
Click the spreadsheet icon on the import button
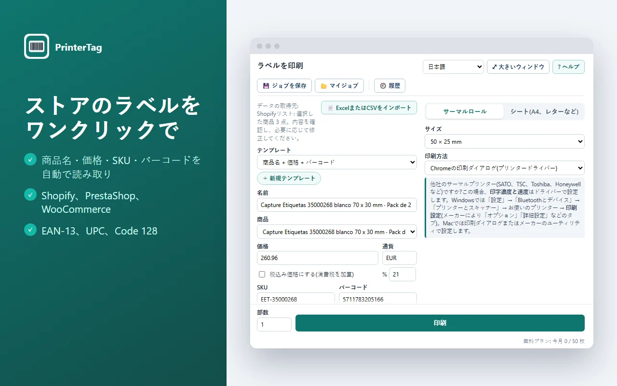click(330, 108)
